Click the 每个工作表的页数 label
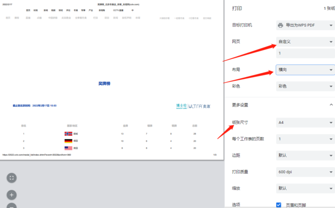 (248, 138)
